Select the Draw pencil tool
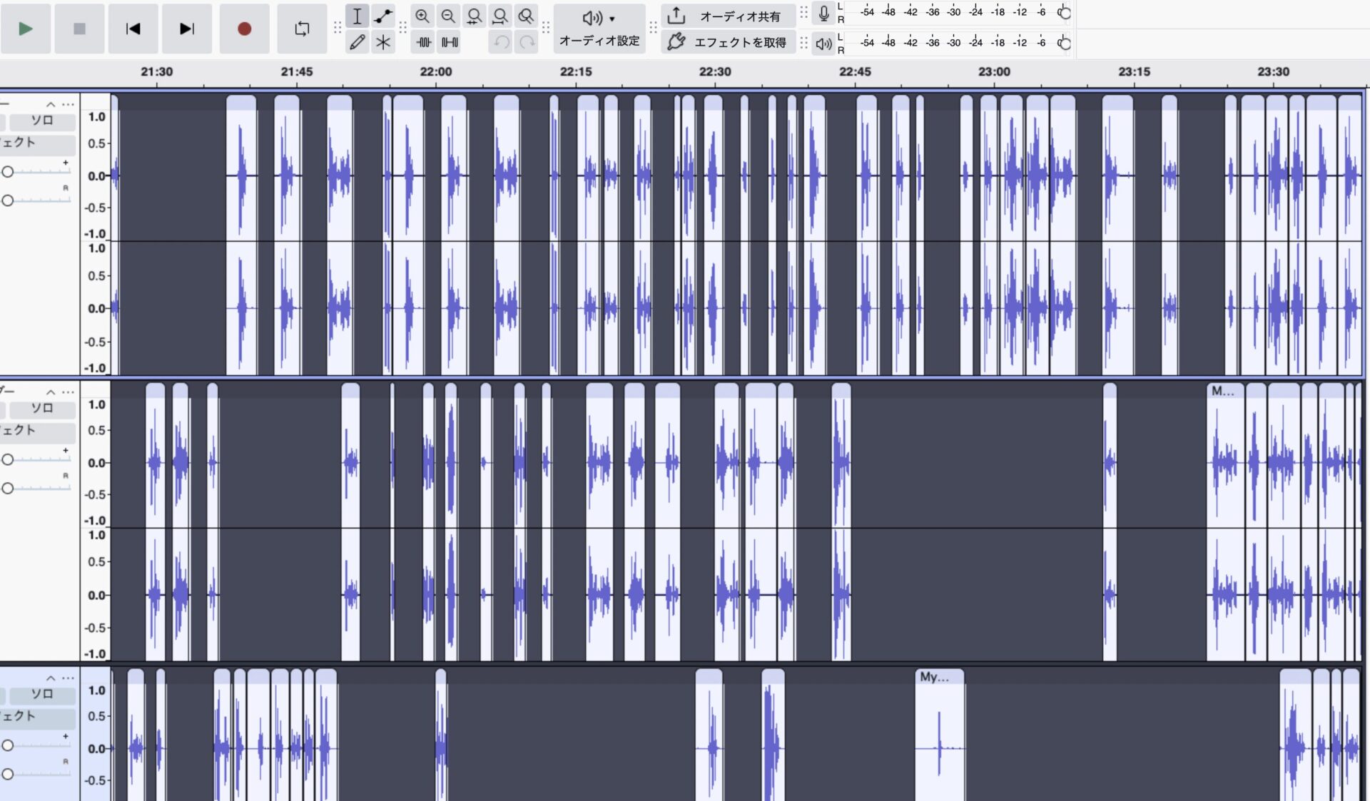 point(357,42)
